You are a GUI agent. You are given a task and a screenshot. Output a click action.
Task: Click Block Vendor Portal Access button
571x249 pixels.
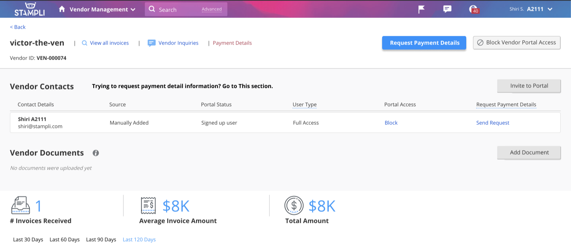(517, 42)
